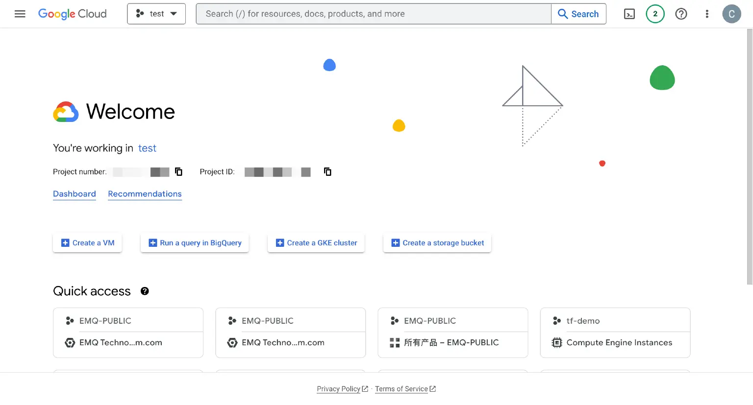This screenshot has width=753, height=405.
Task: Click the Google Cloud logo
Action: (x=73, y=14)
